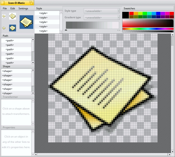Open the File menu
Screen dimensions: 175x157
pos(5,8)
